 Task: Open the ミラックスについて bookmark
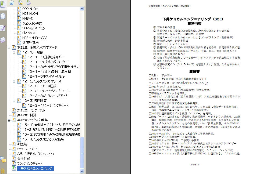click(27, 149)
